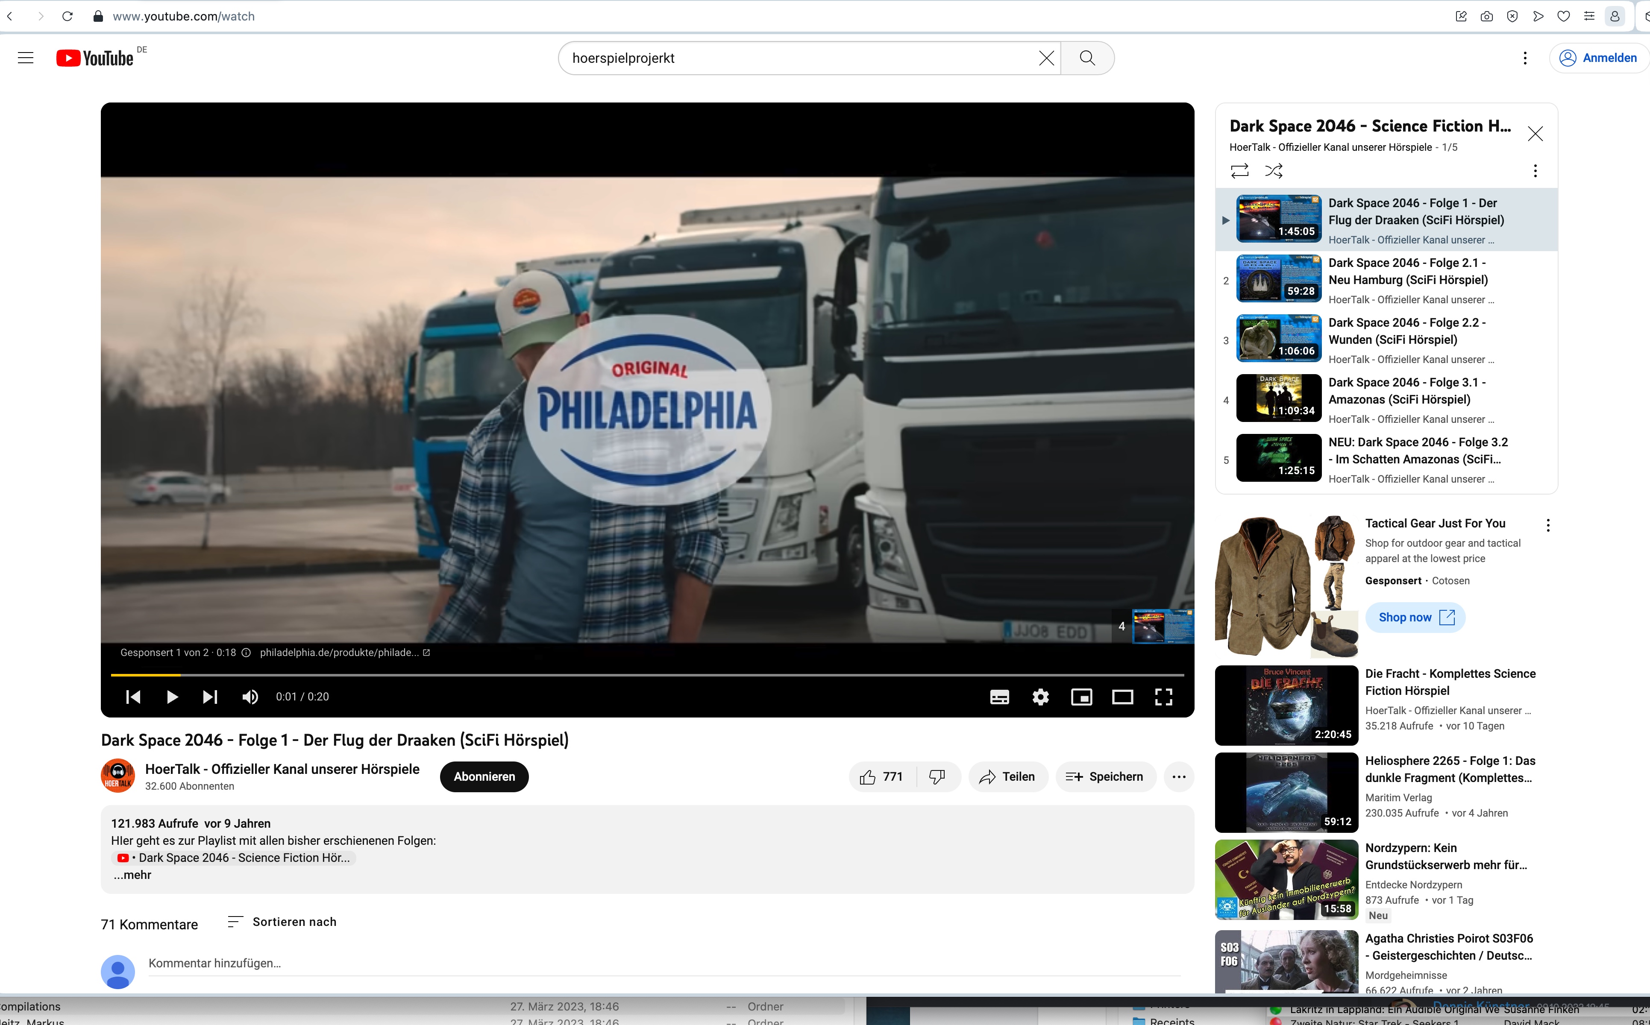This screenshot has height=1025, width=1650.
Task: Expand description with ...mehr
Action: pos(133,875)
